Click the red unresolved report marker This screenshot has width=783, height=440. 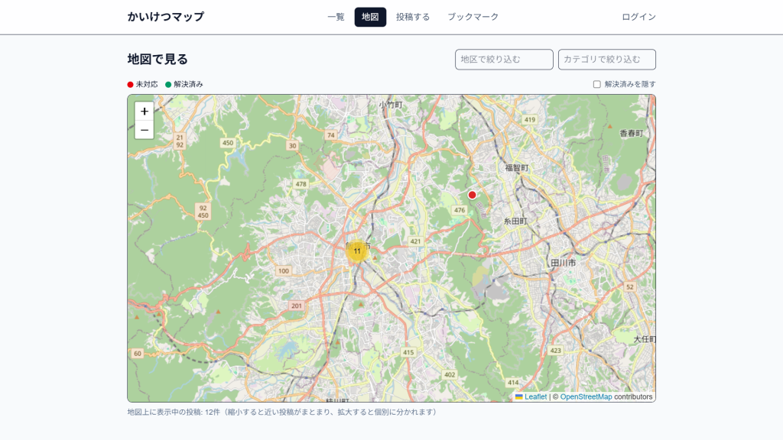[472, 195]
